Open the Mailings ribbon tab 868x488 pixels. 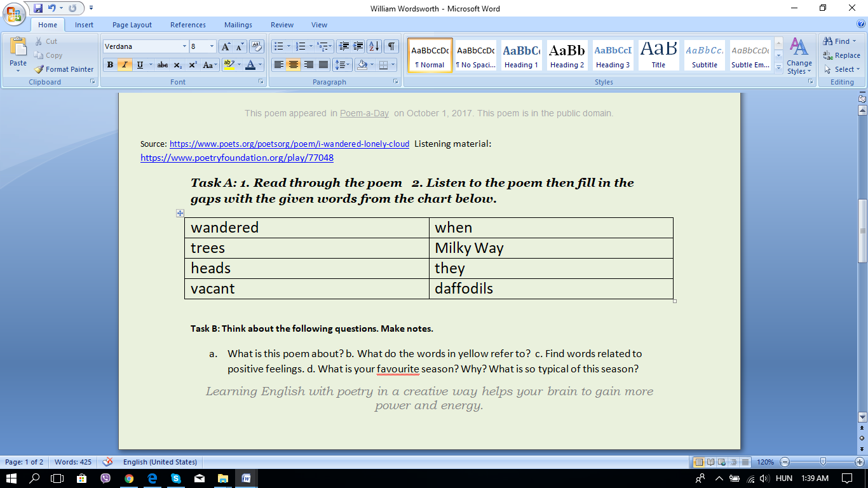(x=238, y=25)
